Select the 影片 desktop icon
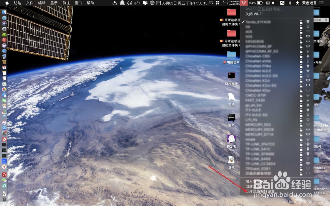The height and width of the screenshot is (206, 330). 231,118
